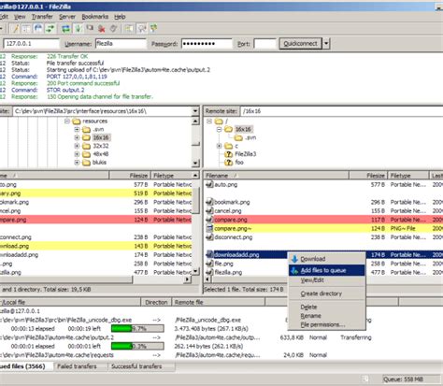Expand the local .svn folder node
The height and width of the screenshot is (386, 443).
[77, 129]
